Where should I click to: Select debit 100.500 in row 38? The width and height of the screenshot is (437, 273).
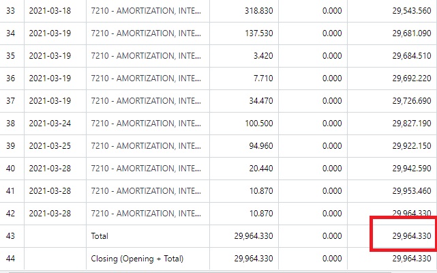[258, 124]
